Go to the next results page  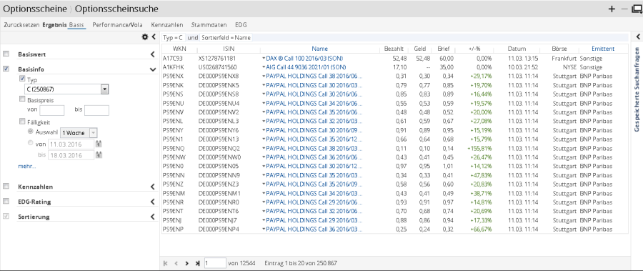click(x=186, y=263)
